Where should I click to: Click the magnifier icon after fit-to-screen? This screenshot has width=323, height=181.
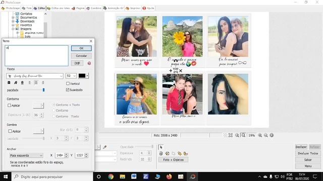click(x=237, y=135)
